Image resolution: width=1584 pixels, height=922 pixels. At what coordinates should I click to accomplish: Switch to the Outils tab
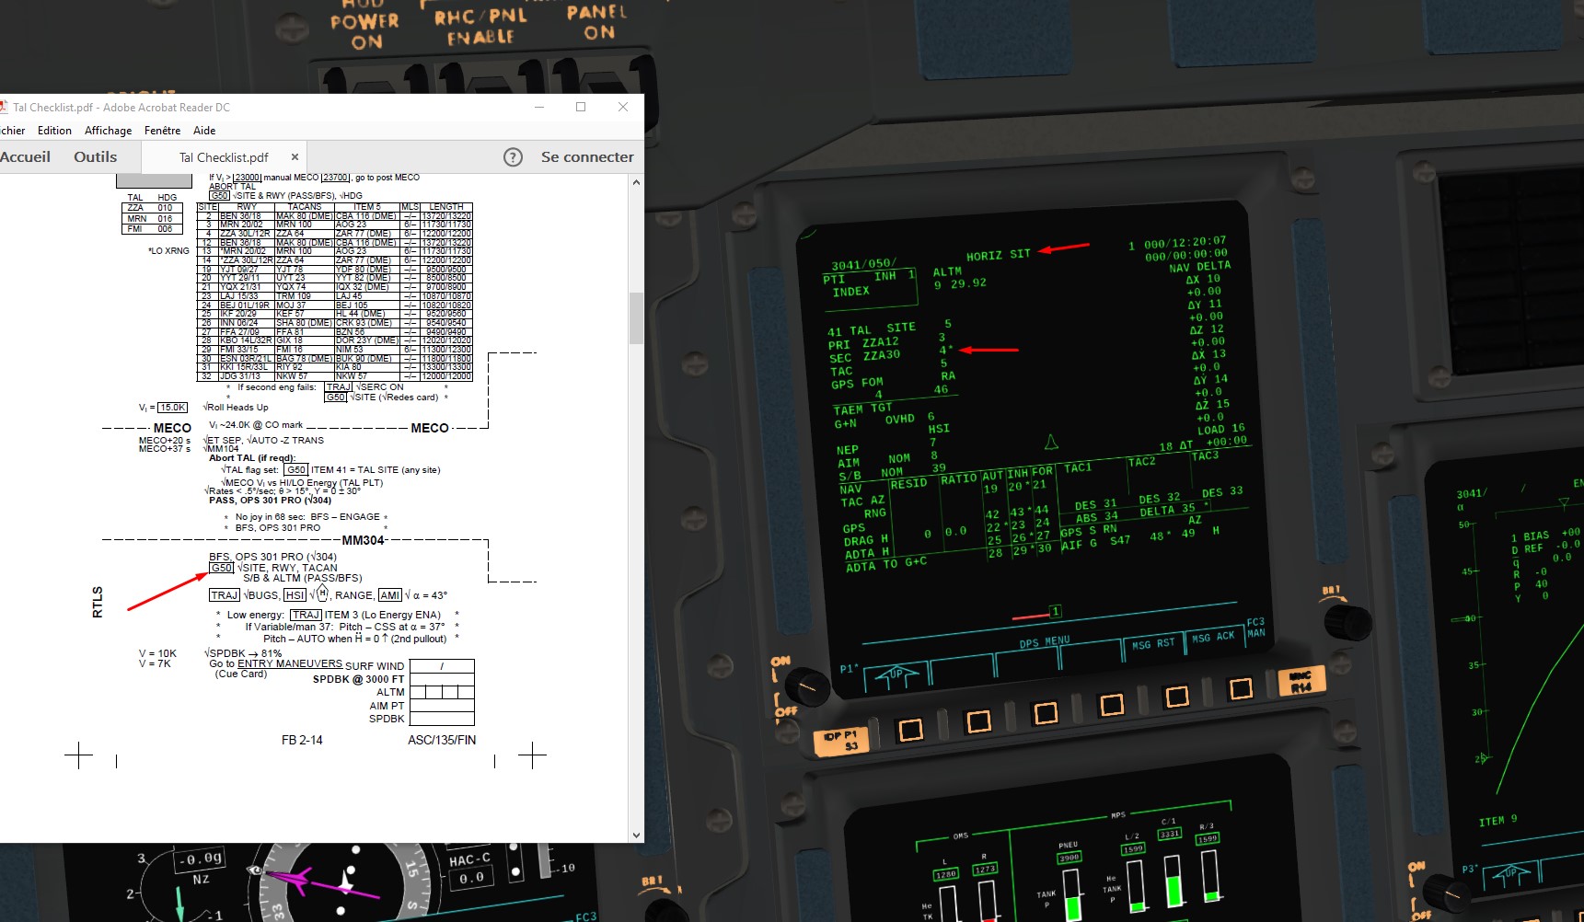pyautogui.click(x=95, y=156)
